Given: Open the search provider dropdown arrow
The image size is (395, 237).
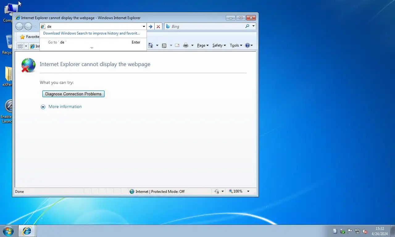Looking at the screenshot, I should pos(253,26).
